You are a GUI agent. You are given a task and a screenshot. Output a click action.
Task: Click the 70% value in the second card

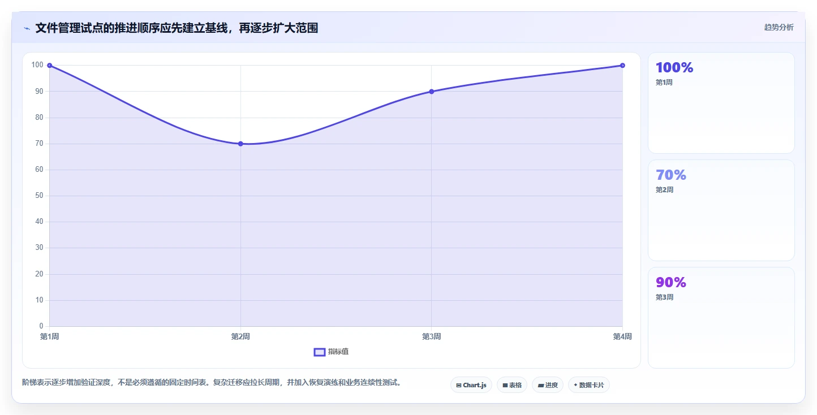click(671, 175)
